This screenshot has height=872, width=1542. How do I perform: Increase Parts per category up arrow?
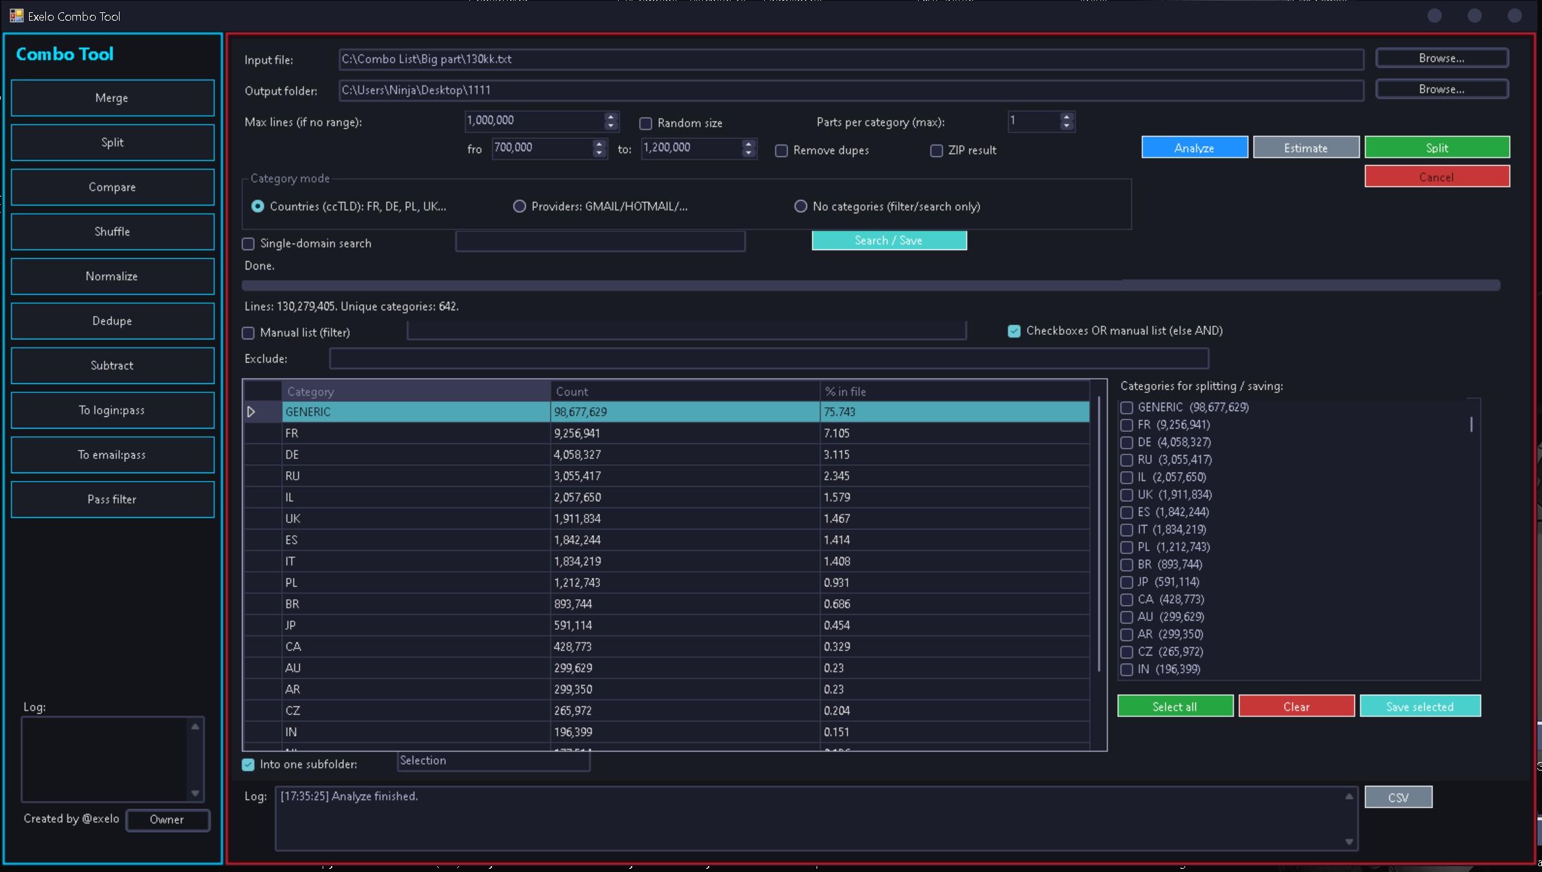1066,116
